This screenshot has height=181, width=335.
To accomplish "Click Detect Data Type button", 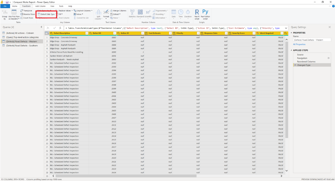I will point(46,14).
